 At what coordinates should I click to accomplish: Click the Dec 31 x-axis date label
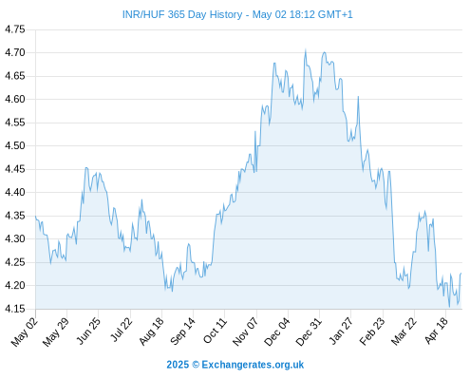[309, 332]
